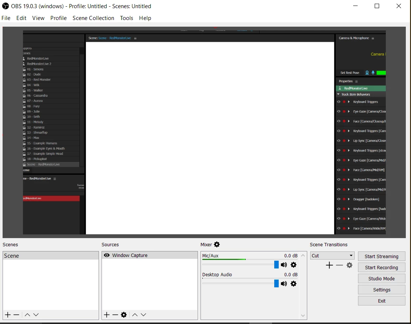Open the Tools menu

point(127,18)
